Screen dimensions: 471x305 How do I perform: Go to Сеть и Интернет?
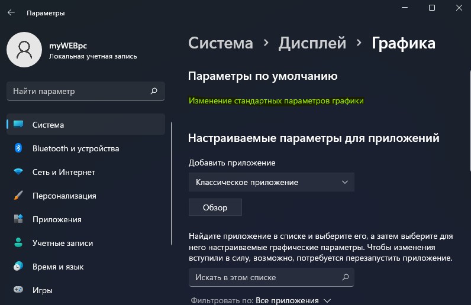[x=86, y=172]
